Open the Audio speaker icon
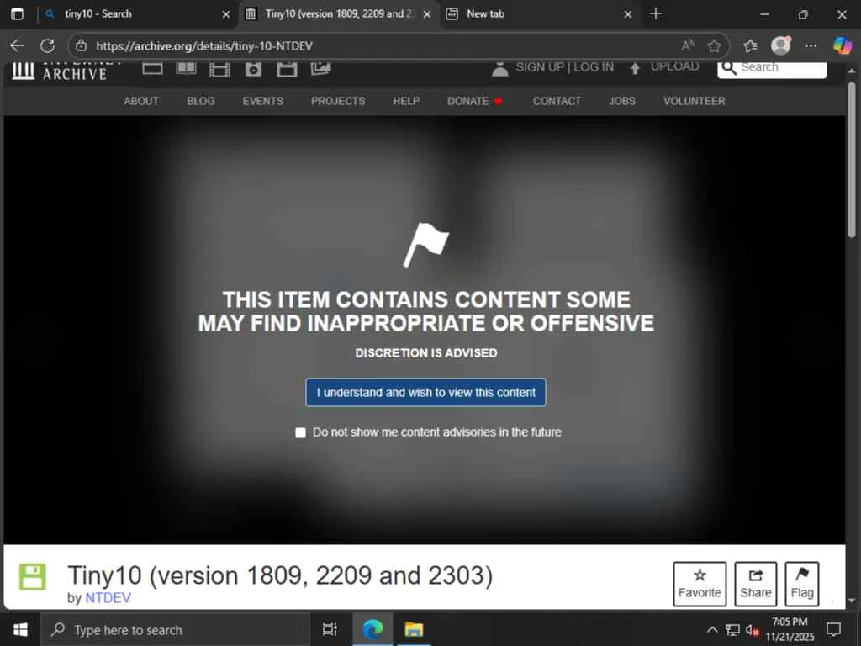This screenshot has height=646, width=861. [x=253, y=69]
